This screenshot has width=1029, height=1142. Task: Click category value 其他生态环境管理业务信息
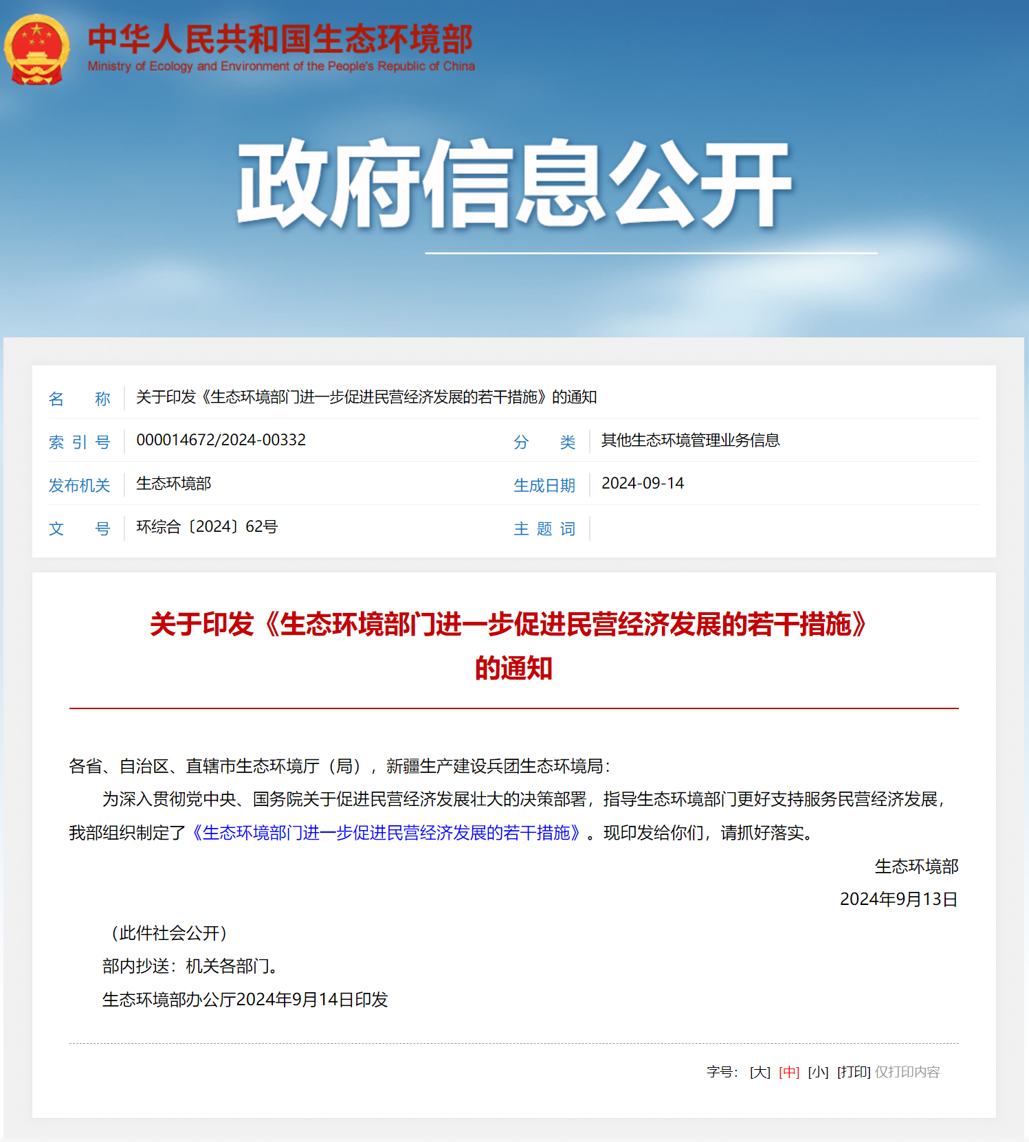coord(690,440)
